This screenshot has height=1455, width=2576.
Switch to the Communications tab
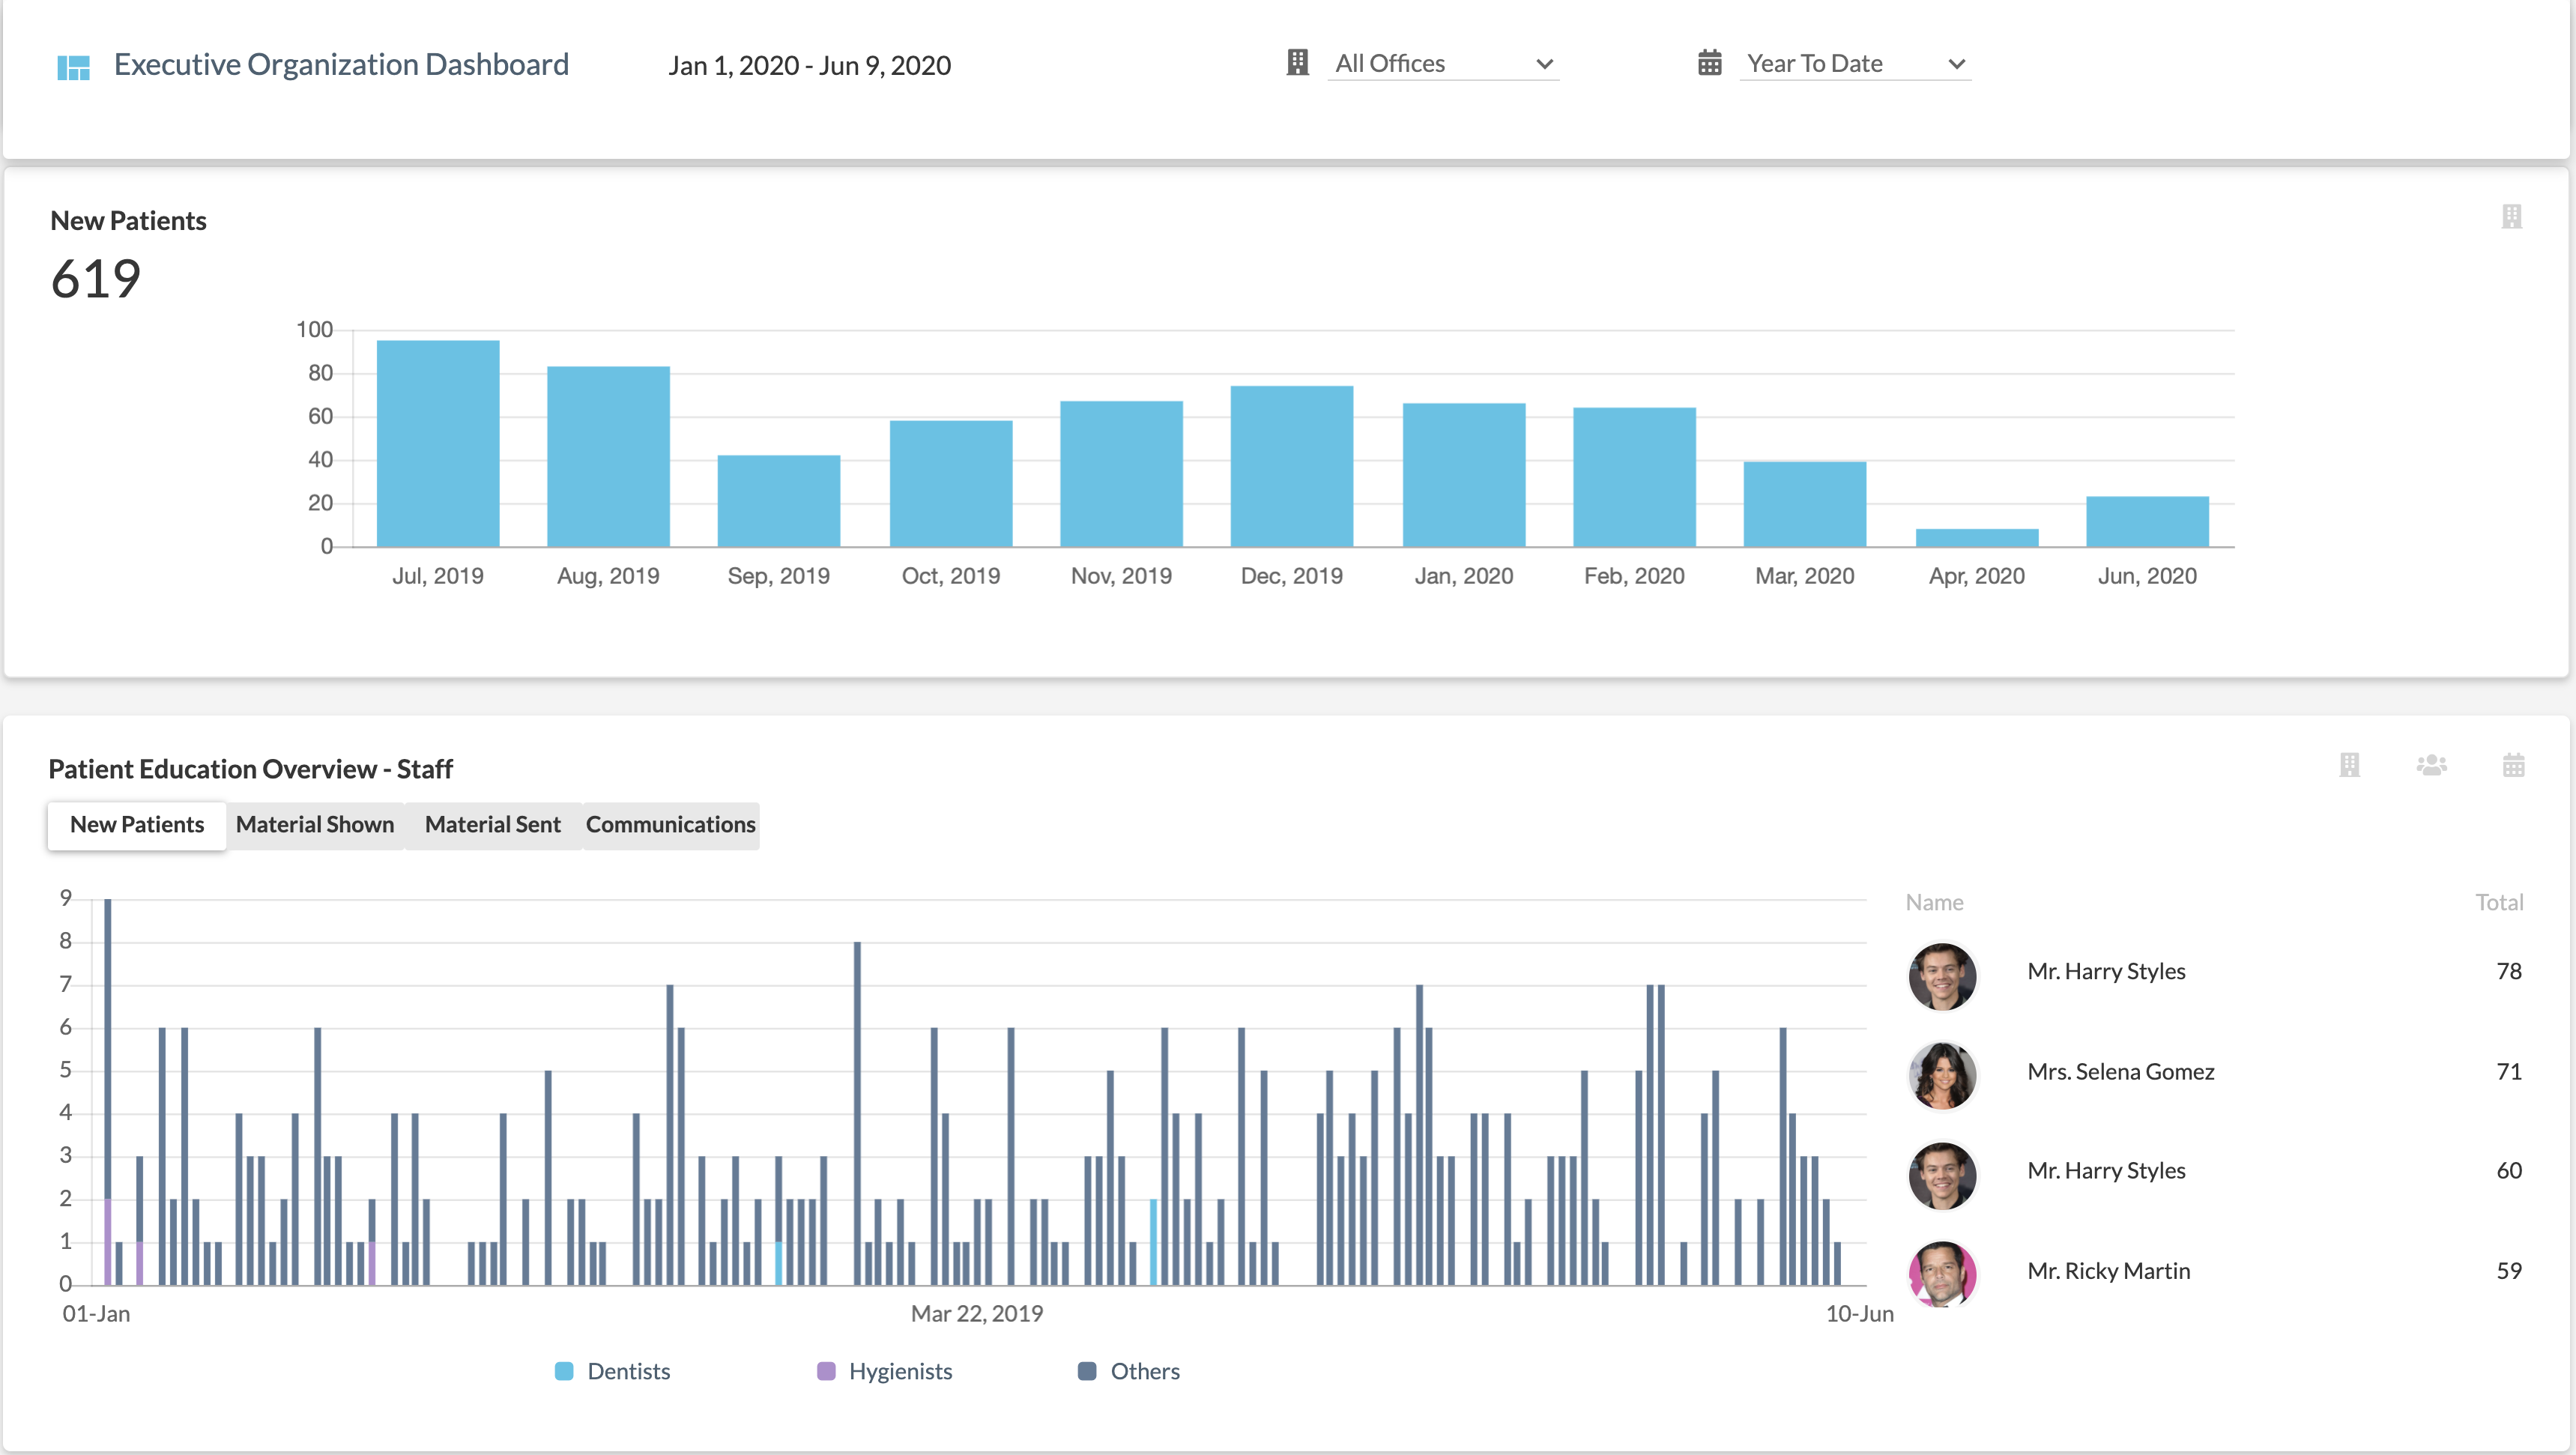(670, 824)
